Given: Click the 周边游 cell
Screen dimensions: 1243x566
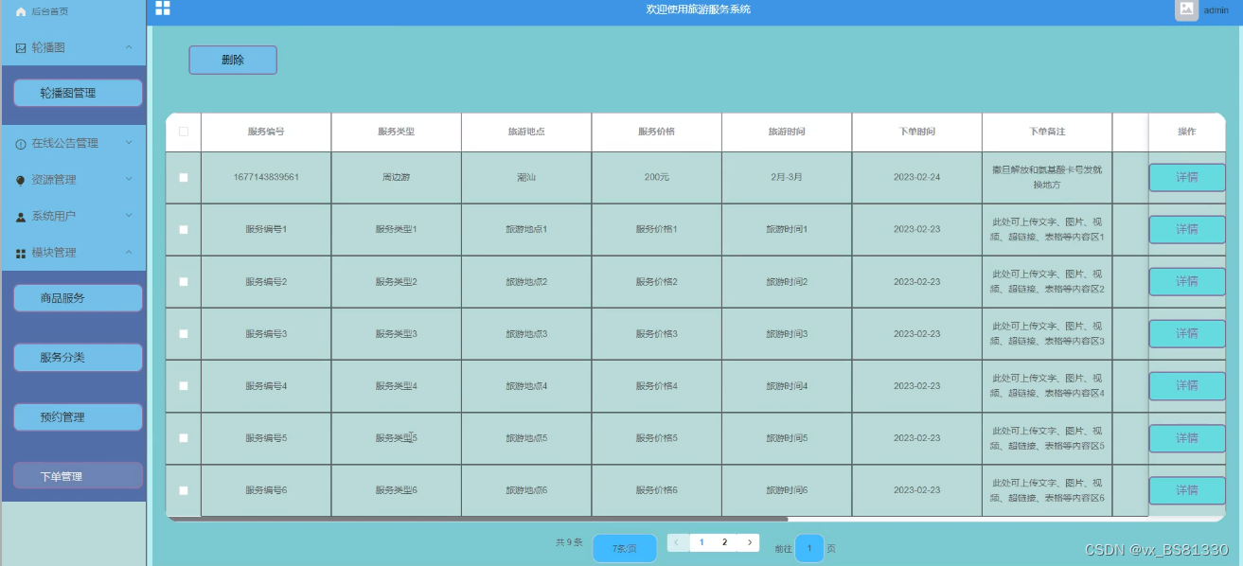Looking at the screenshot, I should coord(396,177).
